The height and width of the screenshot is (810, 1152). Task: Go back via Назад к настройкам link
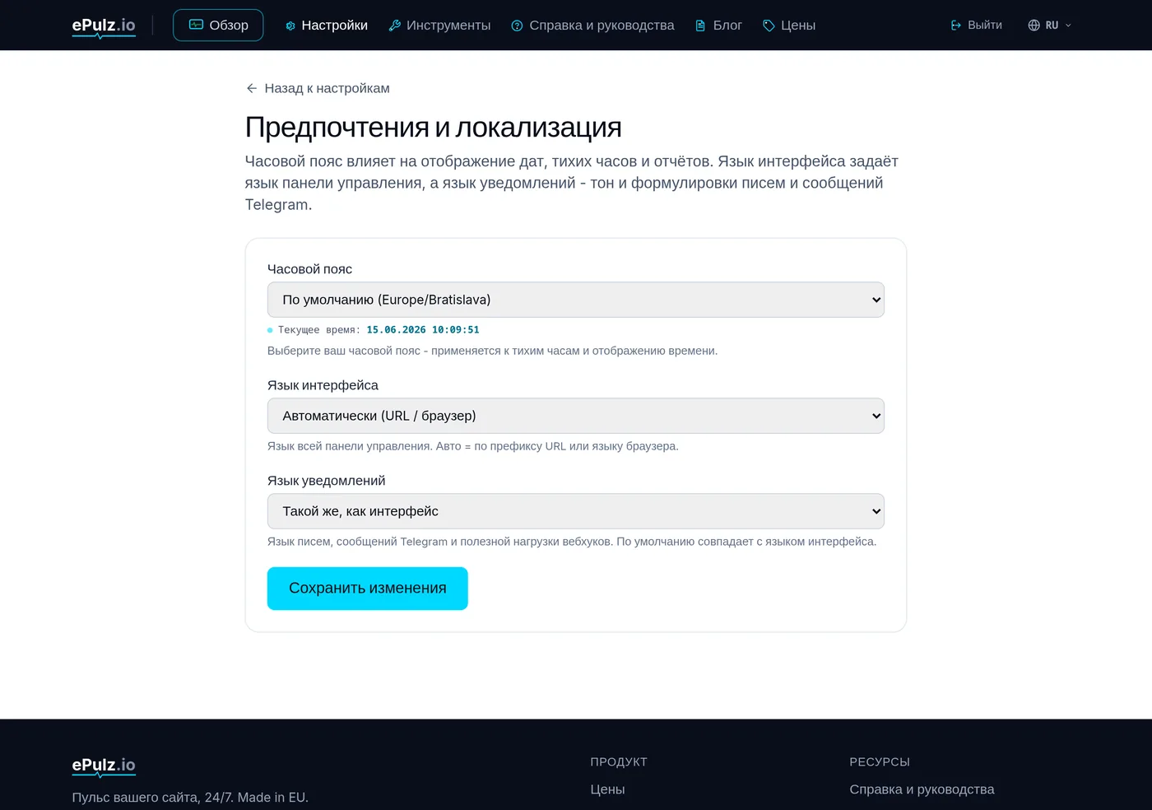(318, 88)
